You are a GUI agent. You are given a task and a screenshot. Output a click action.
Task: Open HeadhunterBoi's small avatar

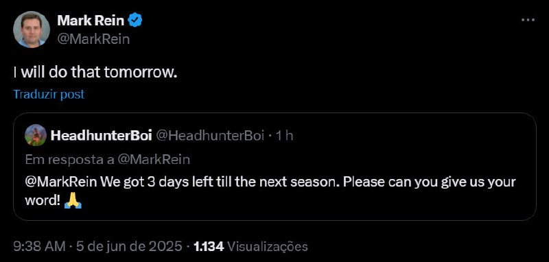click(36, 135)
